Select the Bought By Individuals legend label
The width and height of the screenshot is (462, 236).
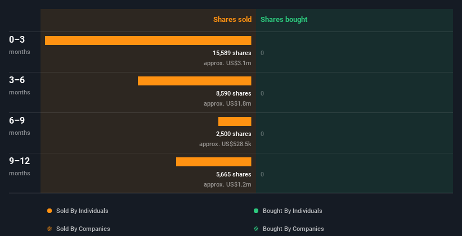(x=292, y=211)
